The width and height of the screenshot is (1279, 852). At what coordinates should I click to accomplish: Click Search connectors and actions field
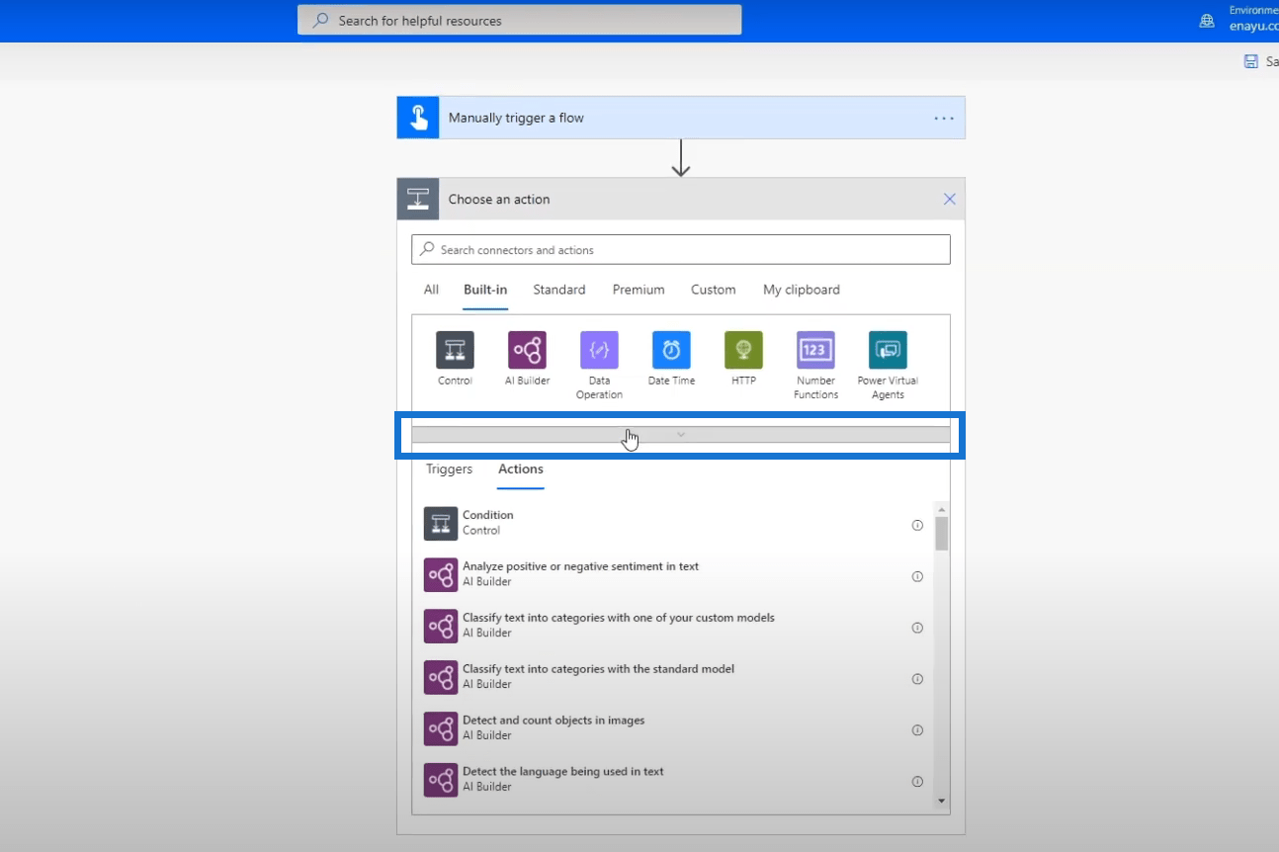(681, 250)
